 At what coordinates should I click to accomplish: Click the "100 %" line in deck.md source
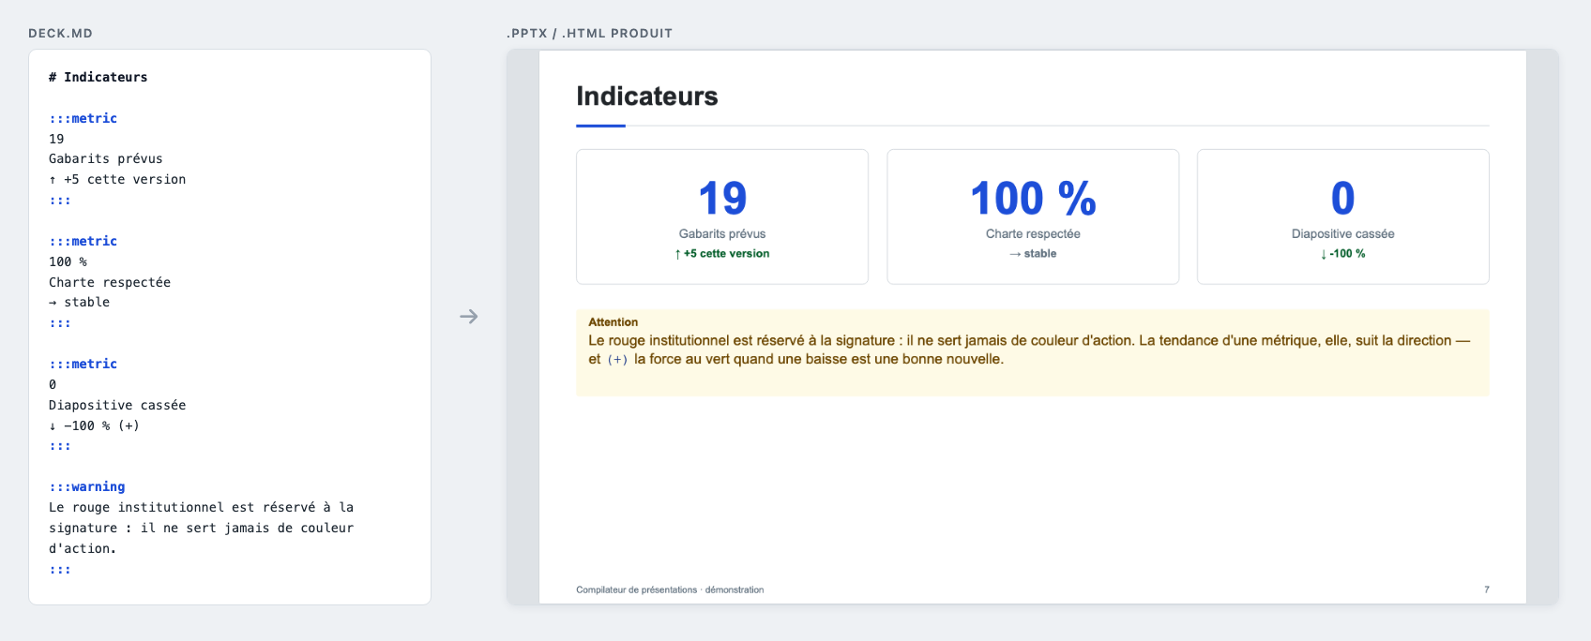[x=68, y=261]
